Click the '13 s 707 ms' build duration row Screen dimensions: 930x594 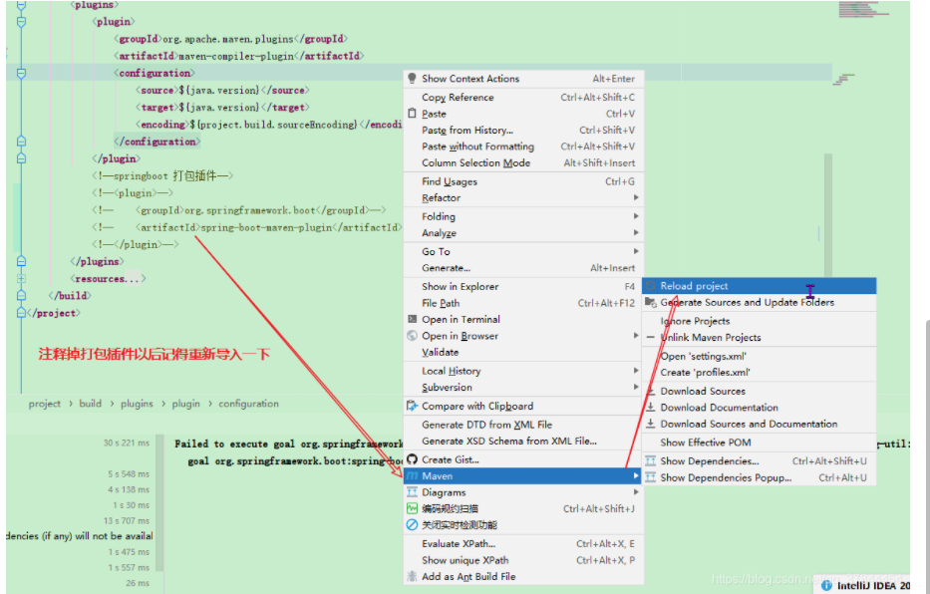pyautogui.click(x=127, y=520)
